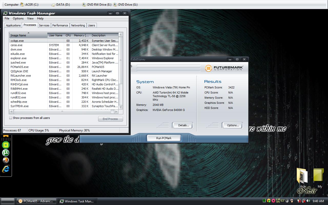328x205 pixels.
Task: Click the 9:40 AM system clock
Action: 318,201
